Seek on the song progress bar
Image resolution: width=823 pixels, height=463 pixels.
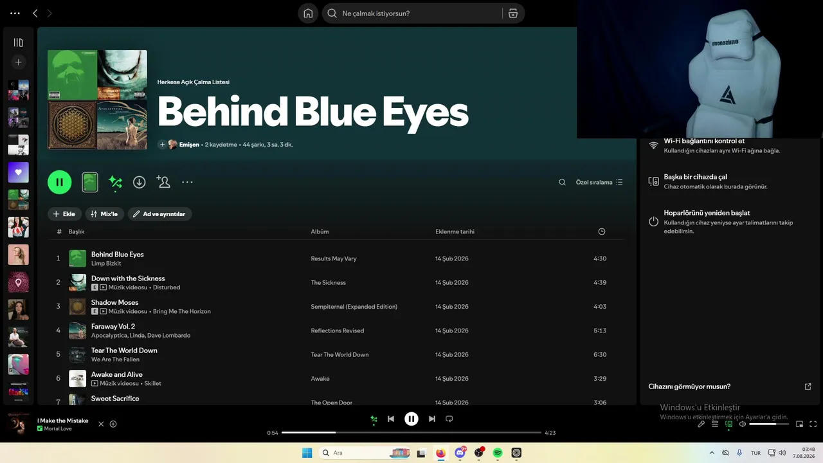coord(411,433)
